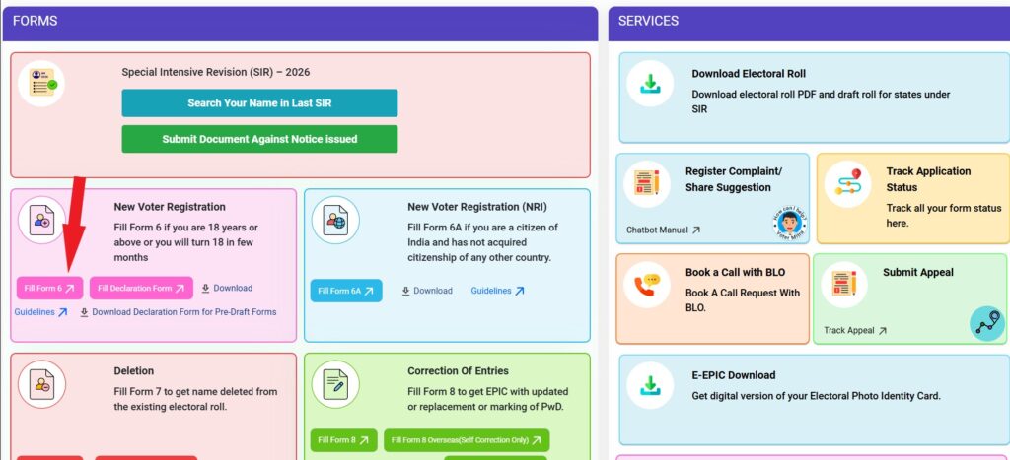Click the New Voter Registration icon

point(42,220)
